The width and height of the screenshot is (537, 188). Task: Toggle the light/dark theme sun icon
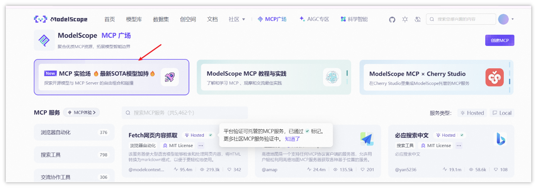point(405,19)
